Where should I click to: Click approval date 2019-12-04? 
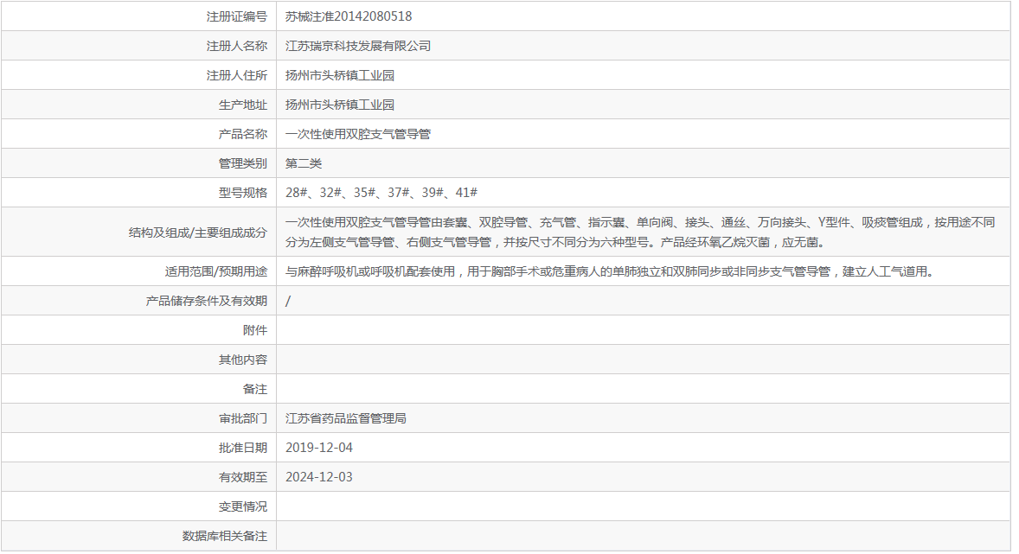coord(319,448)
